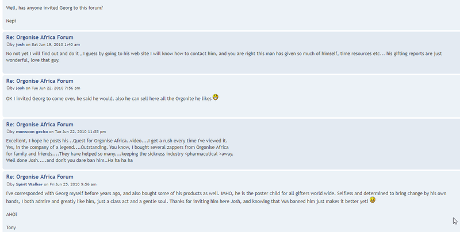Click the post icon before josh's Jun 19 post
Image resolution: width=460 pixels, height=232 pixels.
(8, 45)
